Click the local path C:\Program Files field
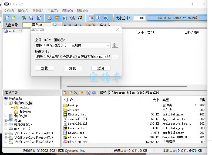Screen dimensions: 212x155 pos(157,93)
